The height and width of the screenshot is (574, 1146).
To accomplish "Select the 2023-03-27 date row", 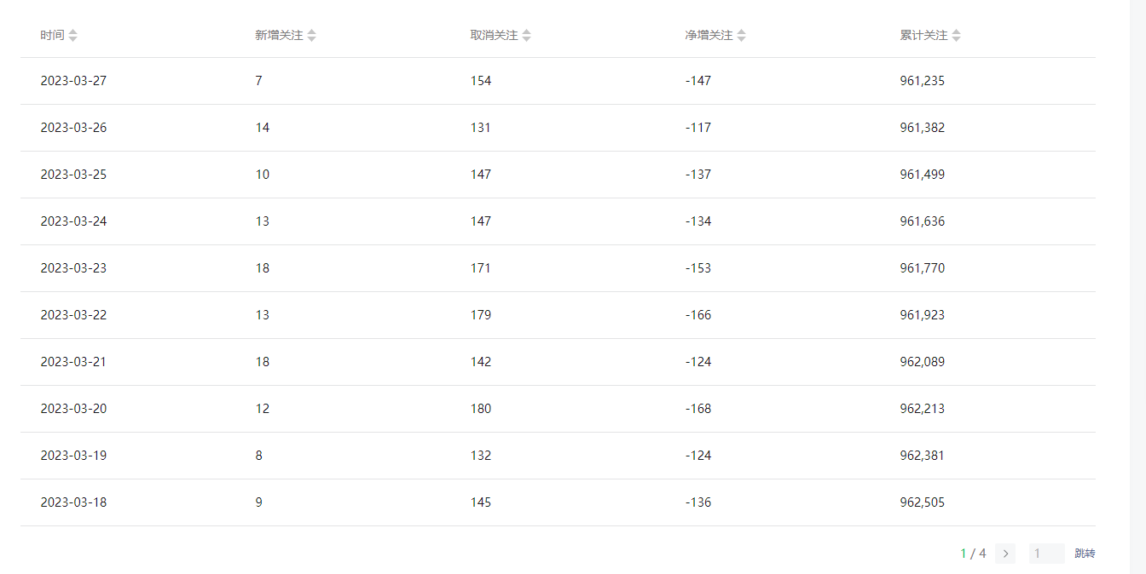I will point(73,81).
